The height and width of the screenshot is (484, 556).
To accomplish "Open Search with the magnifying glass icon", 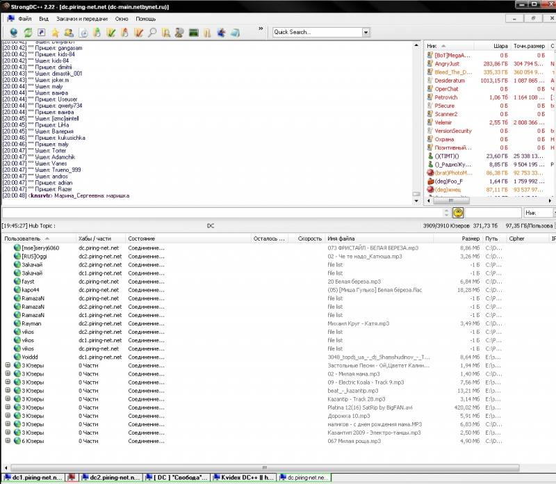I will click(152, 32).
